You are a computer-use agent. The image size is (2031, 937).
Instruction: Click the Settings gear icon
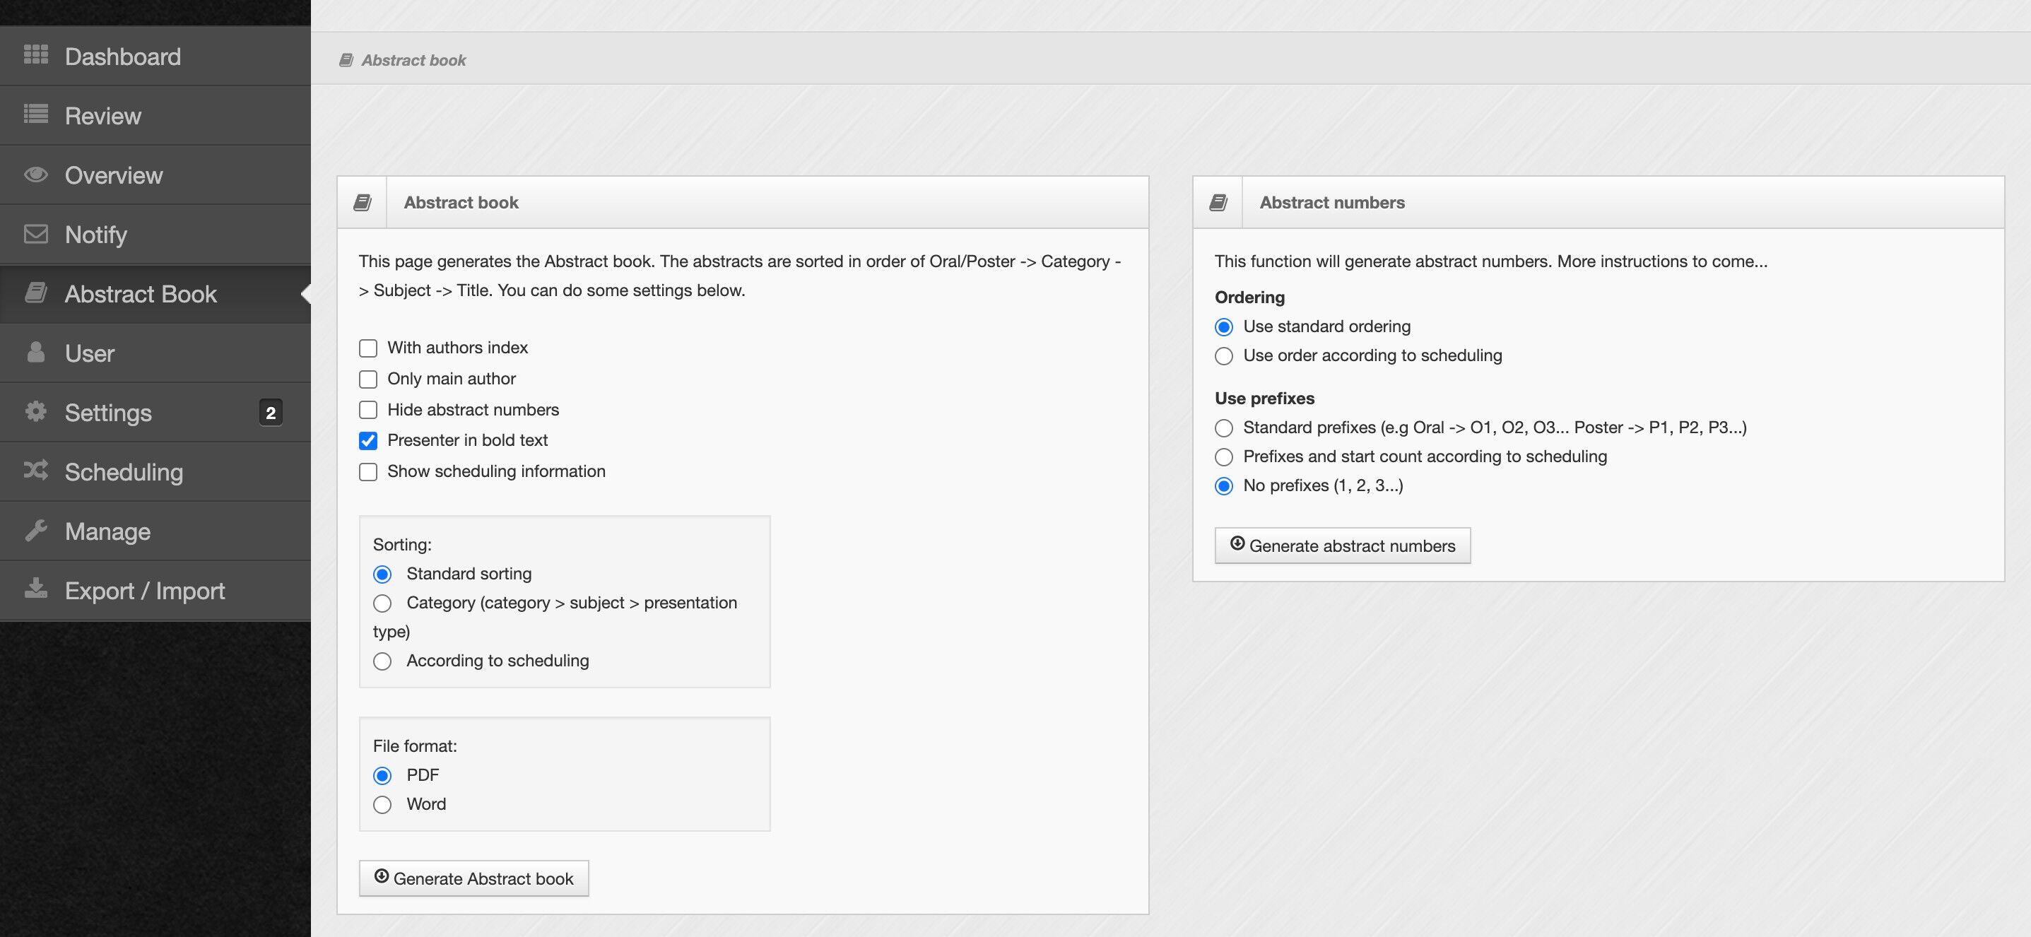pyautogui.click(x=35, y=411)
